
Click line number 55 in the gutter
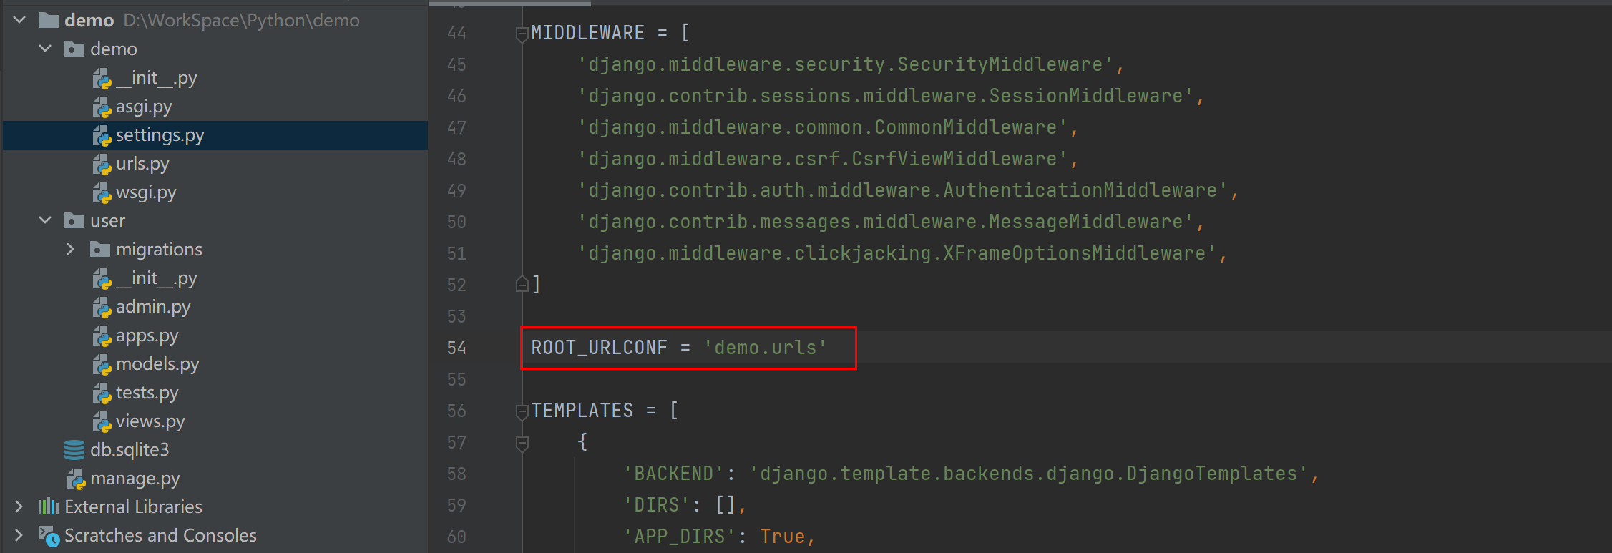(456, 379)
